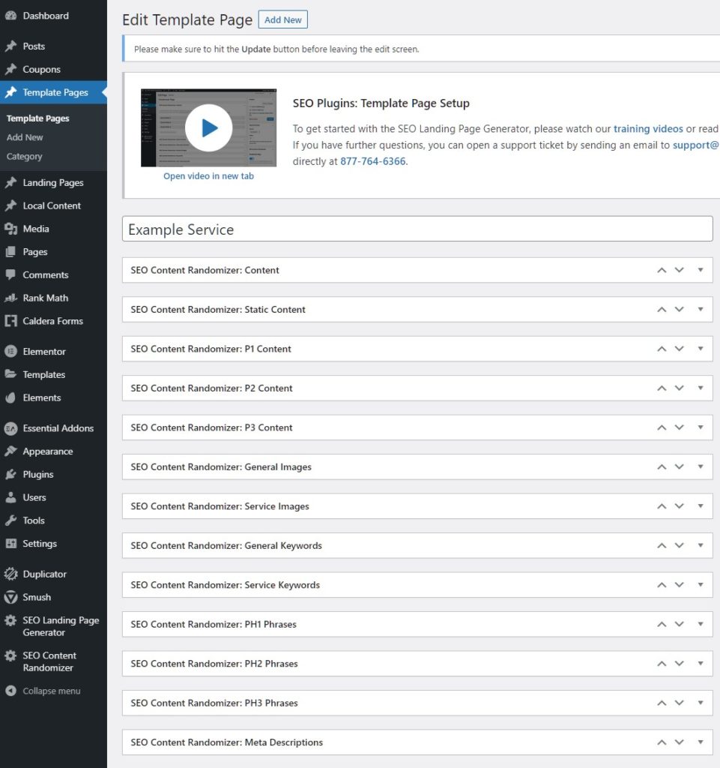
Task: Collapse the Service Keywords panel
Action: tap(701, 584)
